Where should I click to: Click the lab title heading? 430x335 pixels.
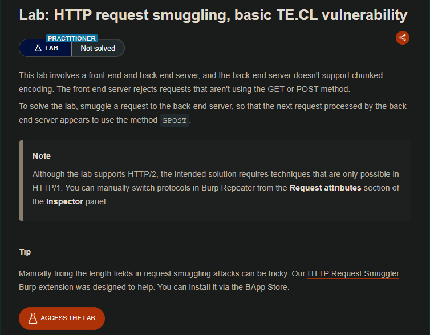point(213,15)
